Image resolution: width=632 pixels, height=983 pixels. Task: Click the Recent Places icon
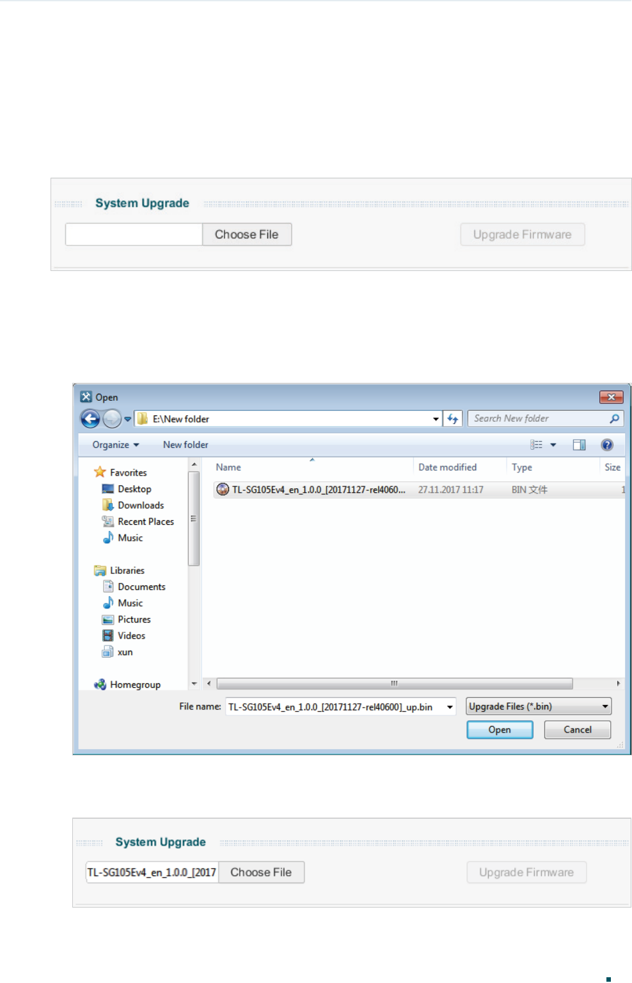(x=108, y=522)
